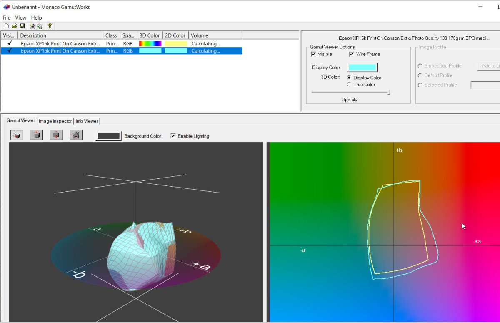Click the dark Background Color swatch
500x323 pixels.
point(108,136)
